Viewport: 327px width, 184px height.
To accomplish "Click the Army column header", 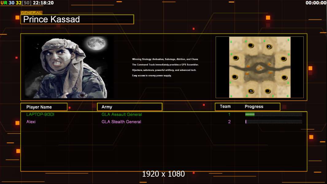I will [x=129, y=107].
